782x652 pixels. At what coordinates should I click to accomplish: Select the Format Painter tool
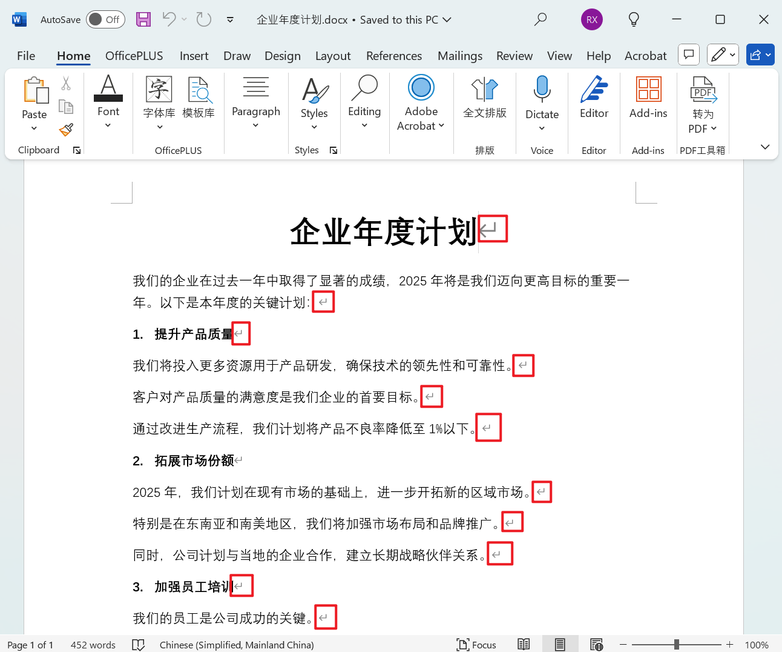[66, 130]
